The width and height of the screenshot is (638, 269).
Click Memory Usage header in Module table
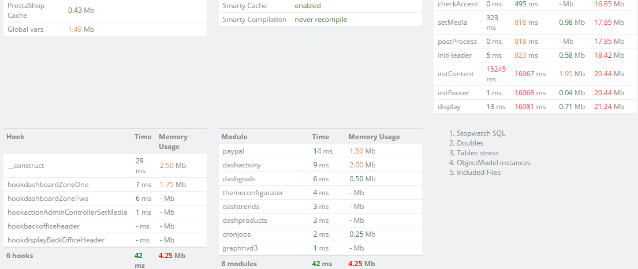point(374,137)
